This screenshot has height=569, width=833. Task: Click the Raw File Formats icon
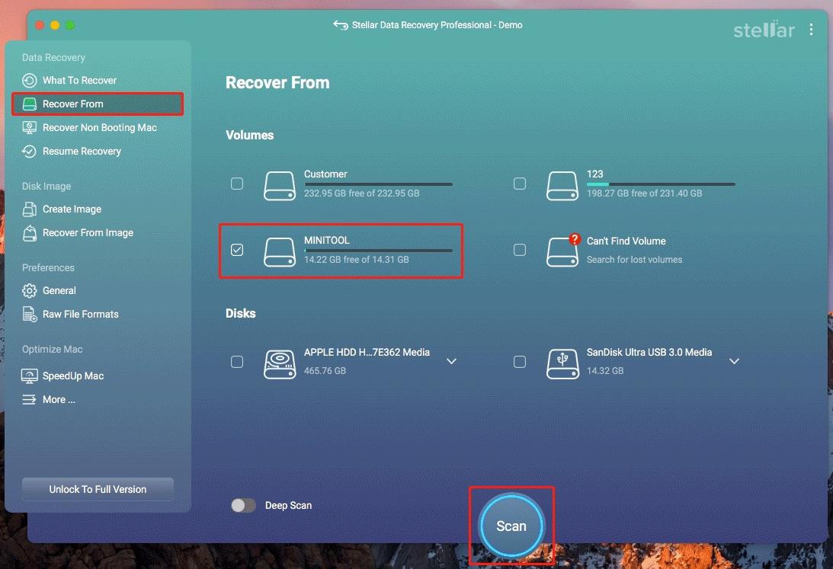[x=30, y=314]
